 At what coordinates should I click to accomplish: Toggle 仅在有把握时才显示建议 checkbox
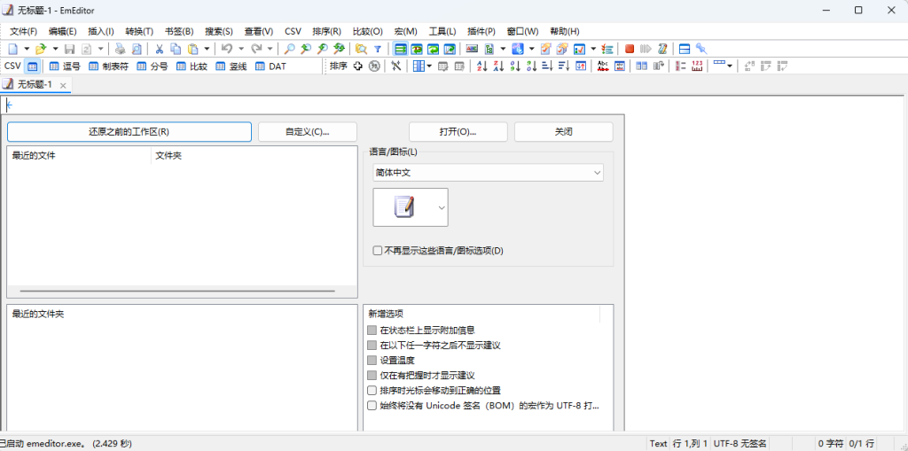[372, 375]
